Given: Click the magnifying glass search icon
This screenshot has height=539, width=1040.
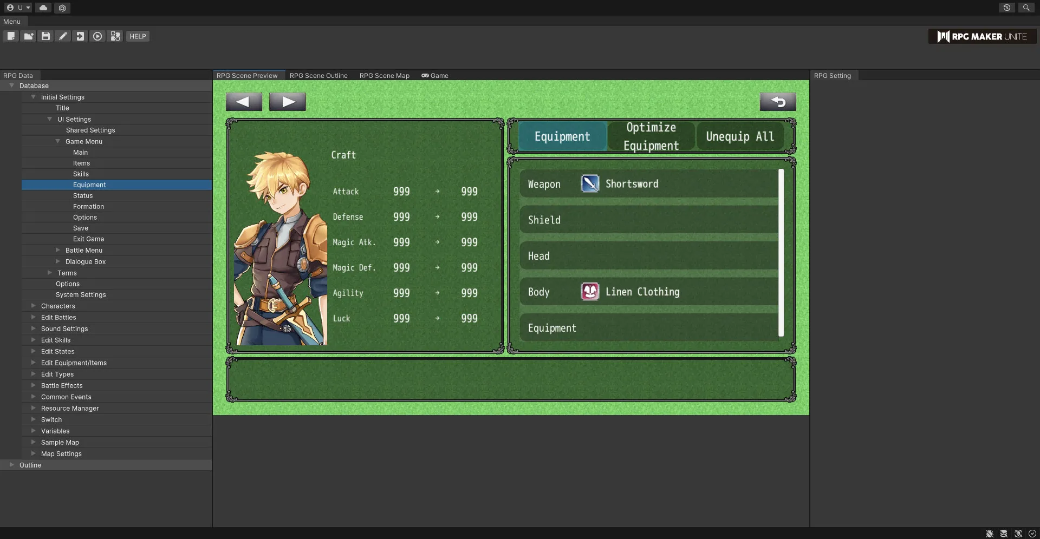Looking at the screenshot, I should pyautogui.click(x=1026, y=8).
